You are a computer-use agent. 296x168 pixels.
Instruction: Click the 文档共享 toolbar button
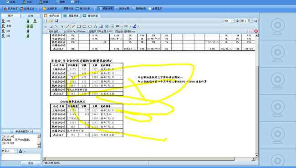point(50,9)
